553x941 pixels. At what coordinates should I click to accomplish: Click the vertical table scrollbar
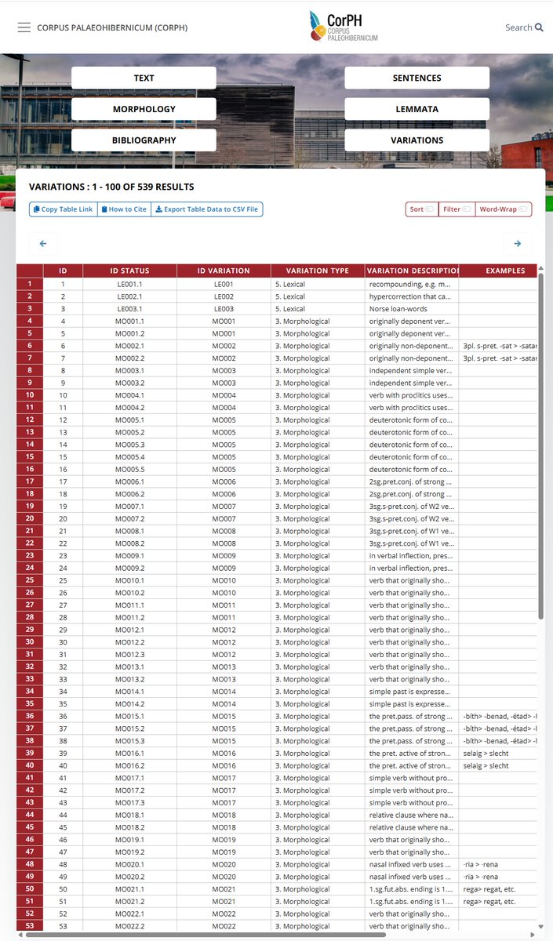coord(541,447)
